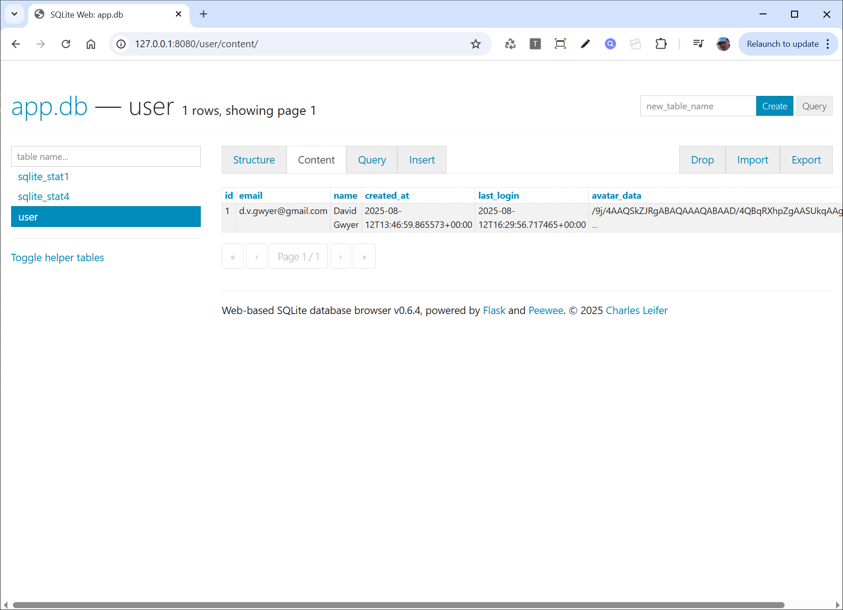Open the screenshot capture extension icon
Screen dimensions: 843x610
click(x=560, y=44)
